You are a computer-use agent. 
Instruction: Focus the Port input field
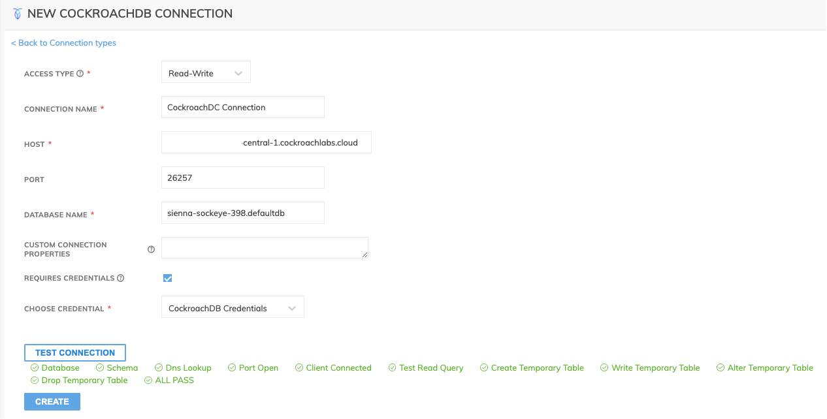tap(243, 178)
